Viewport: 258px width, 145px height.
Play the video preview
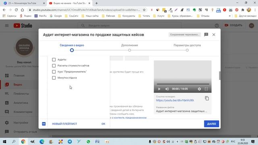pos(159,89)
